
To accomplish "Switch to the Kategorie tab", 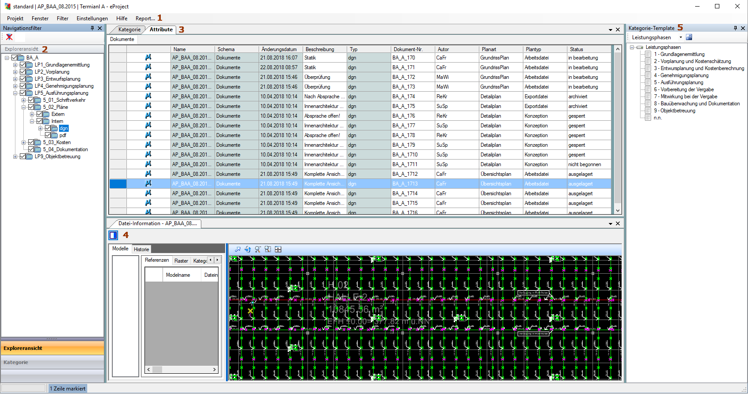I will tap(129, 30).
